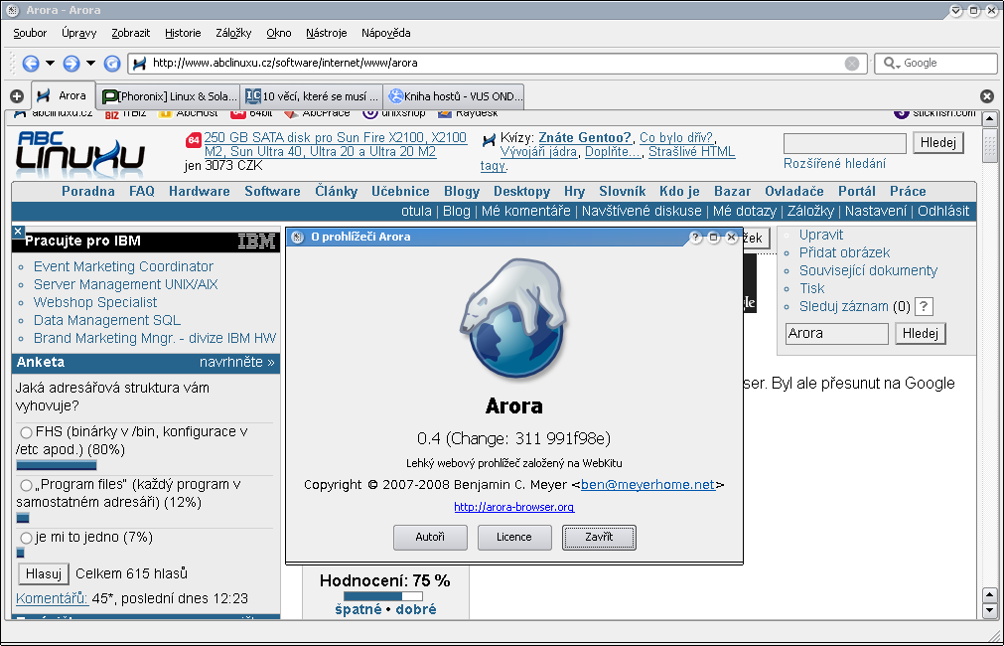
Task: Click the About dialog title bar icon
Action: [297, 238]
